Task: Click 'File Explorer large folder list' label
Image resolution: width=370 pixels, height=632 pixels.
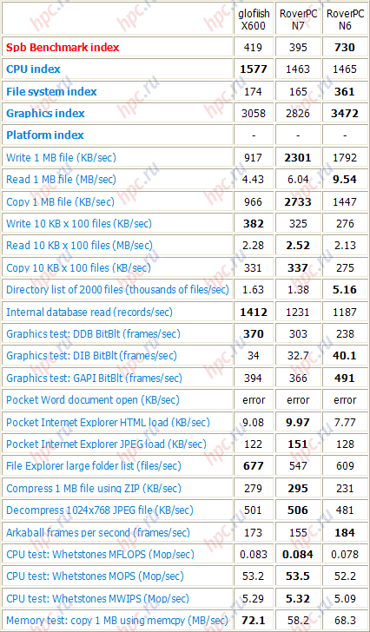Action: pyautogui.click(x=94, y=466)
